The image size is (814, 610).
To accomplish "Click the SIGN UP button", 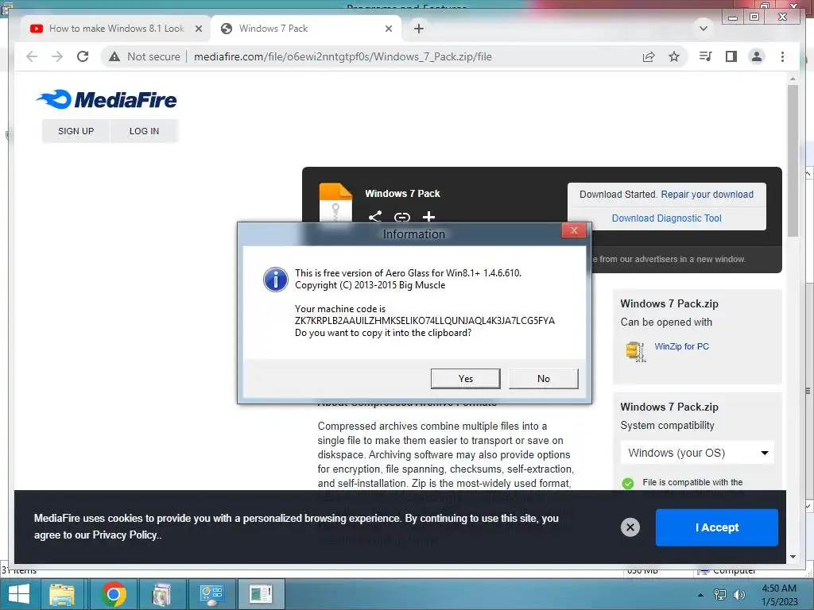I will point(76,131).
